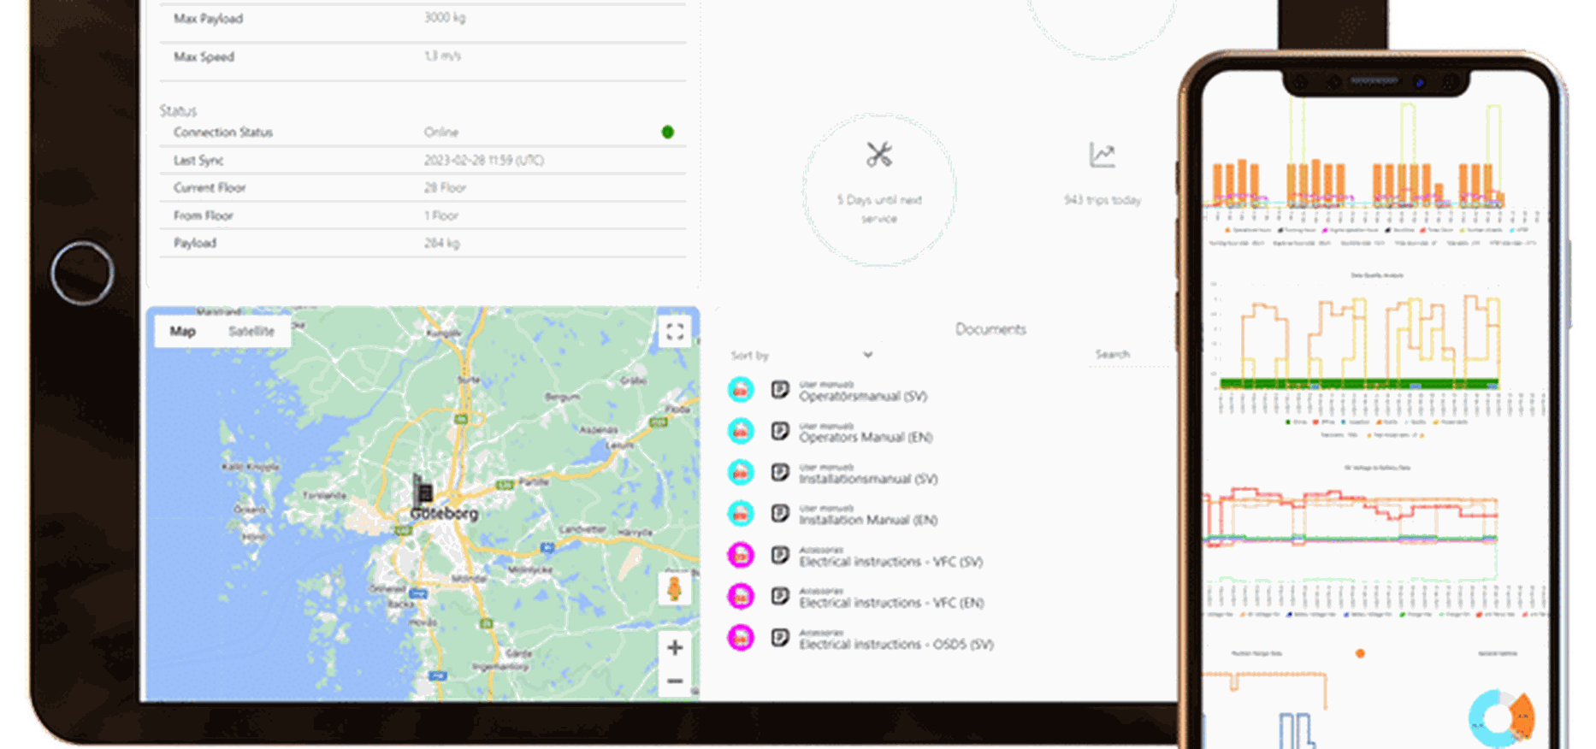Click the trips today chart icon

(x=1102, y=156)
